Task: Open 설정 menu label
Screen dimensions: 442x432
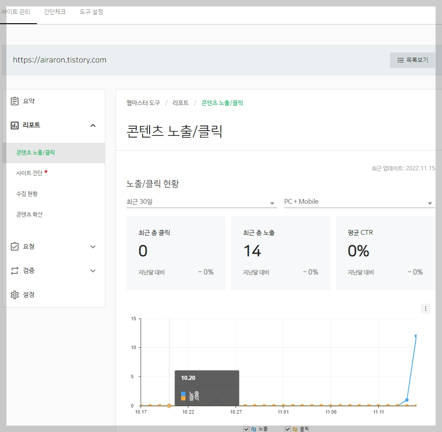Action: tap(28, 295)
